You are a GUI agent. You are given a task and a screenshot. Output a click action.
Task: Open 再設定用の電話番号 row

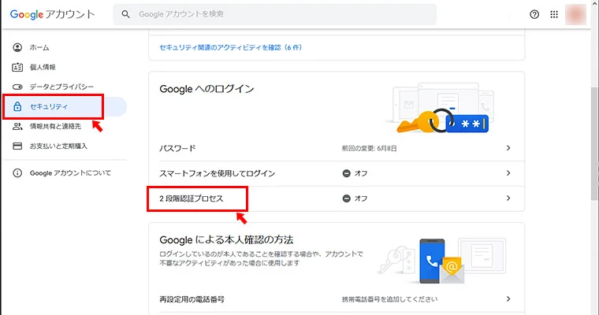pyautogui.click(x=337, y=299)
